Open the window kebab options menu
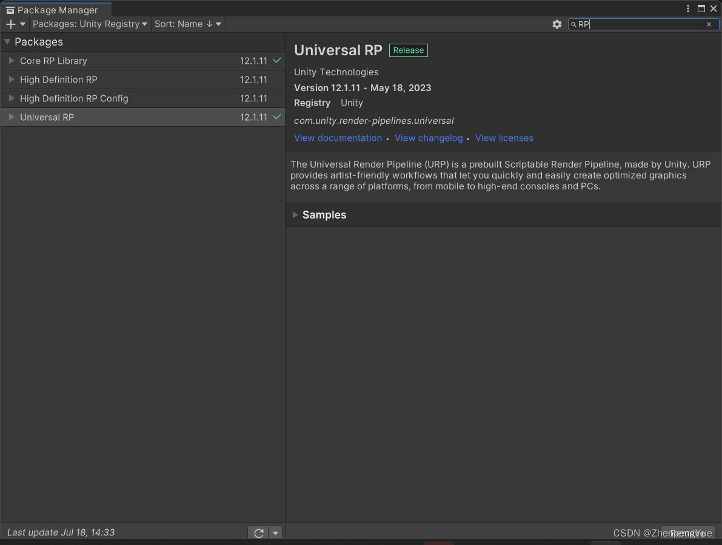 point(688,8)
